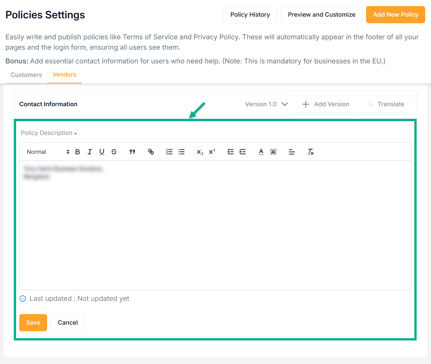Screen dimensions: 431x364
Task: Open the text alignment dropdown
Action: (292, 152)
